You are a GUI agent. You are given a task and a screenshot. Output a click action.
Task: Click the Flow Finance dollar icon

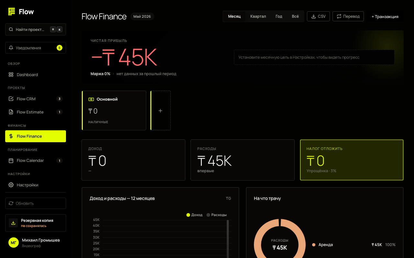point(11,136)
